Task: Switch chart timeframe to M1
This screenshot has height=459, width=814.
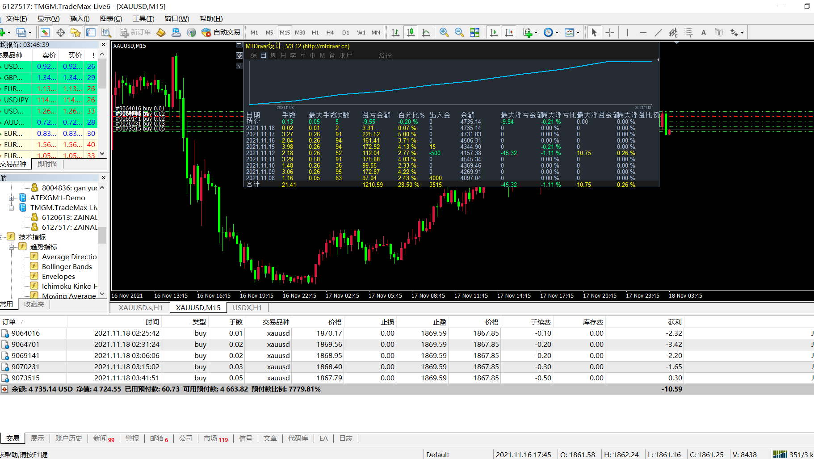Action: 254,32
